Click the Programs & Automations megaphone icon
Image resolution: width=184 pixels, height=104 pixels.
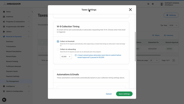(x=4, y=22)
